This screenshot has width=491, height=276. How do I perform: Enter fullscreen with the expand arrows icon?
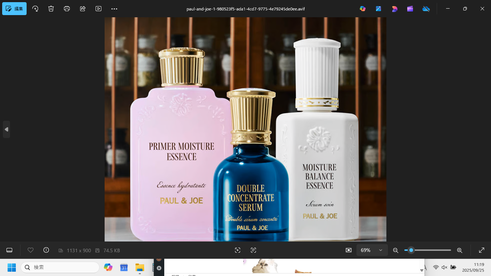point(482,250)
